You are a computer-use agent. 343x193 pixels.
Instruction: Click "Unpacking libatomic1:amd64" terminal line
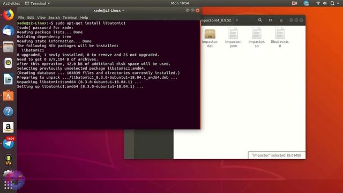point(79,82)
